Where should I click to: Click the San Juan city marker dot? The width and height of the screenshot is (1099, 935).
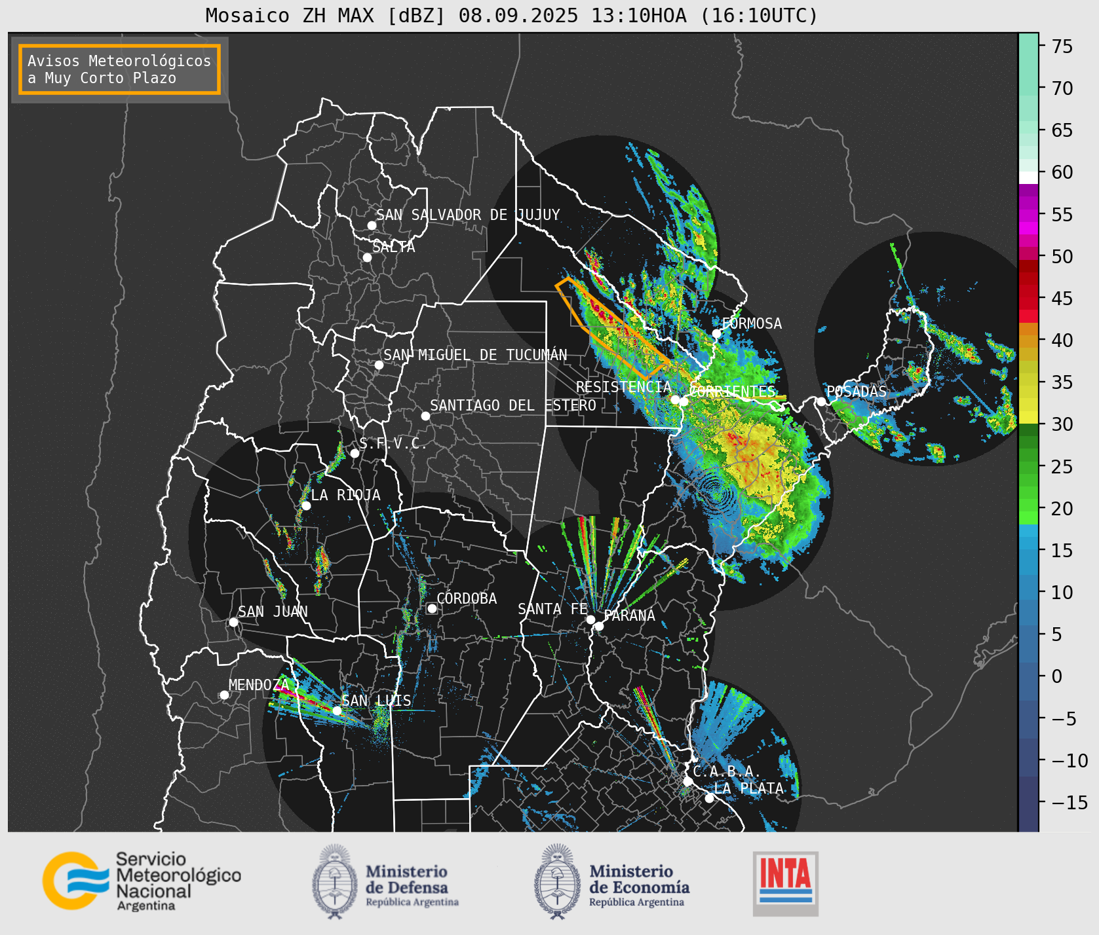[233, 622]
